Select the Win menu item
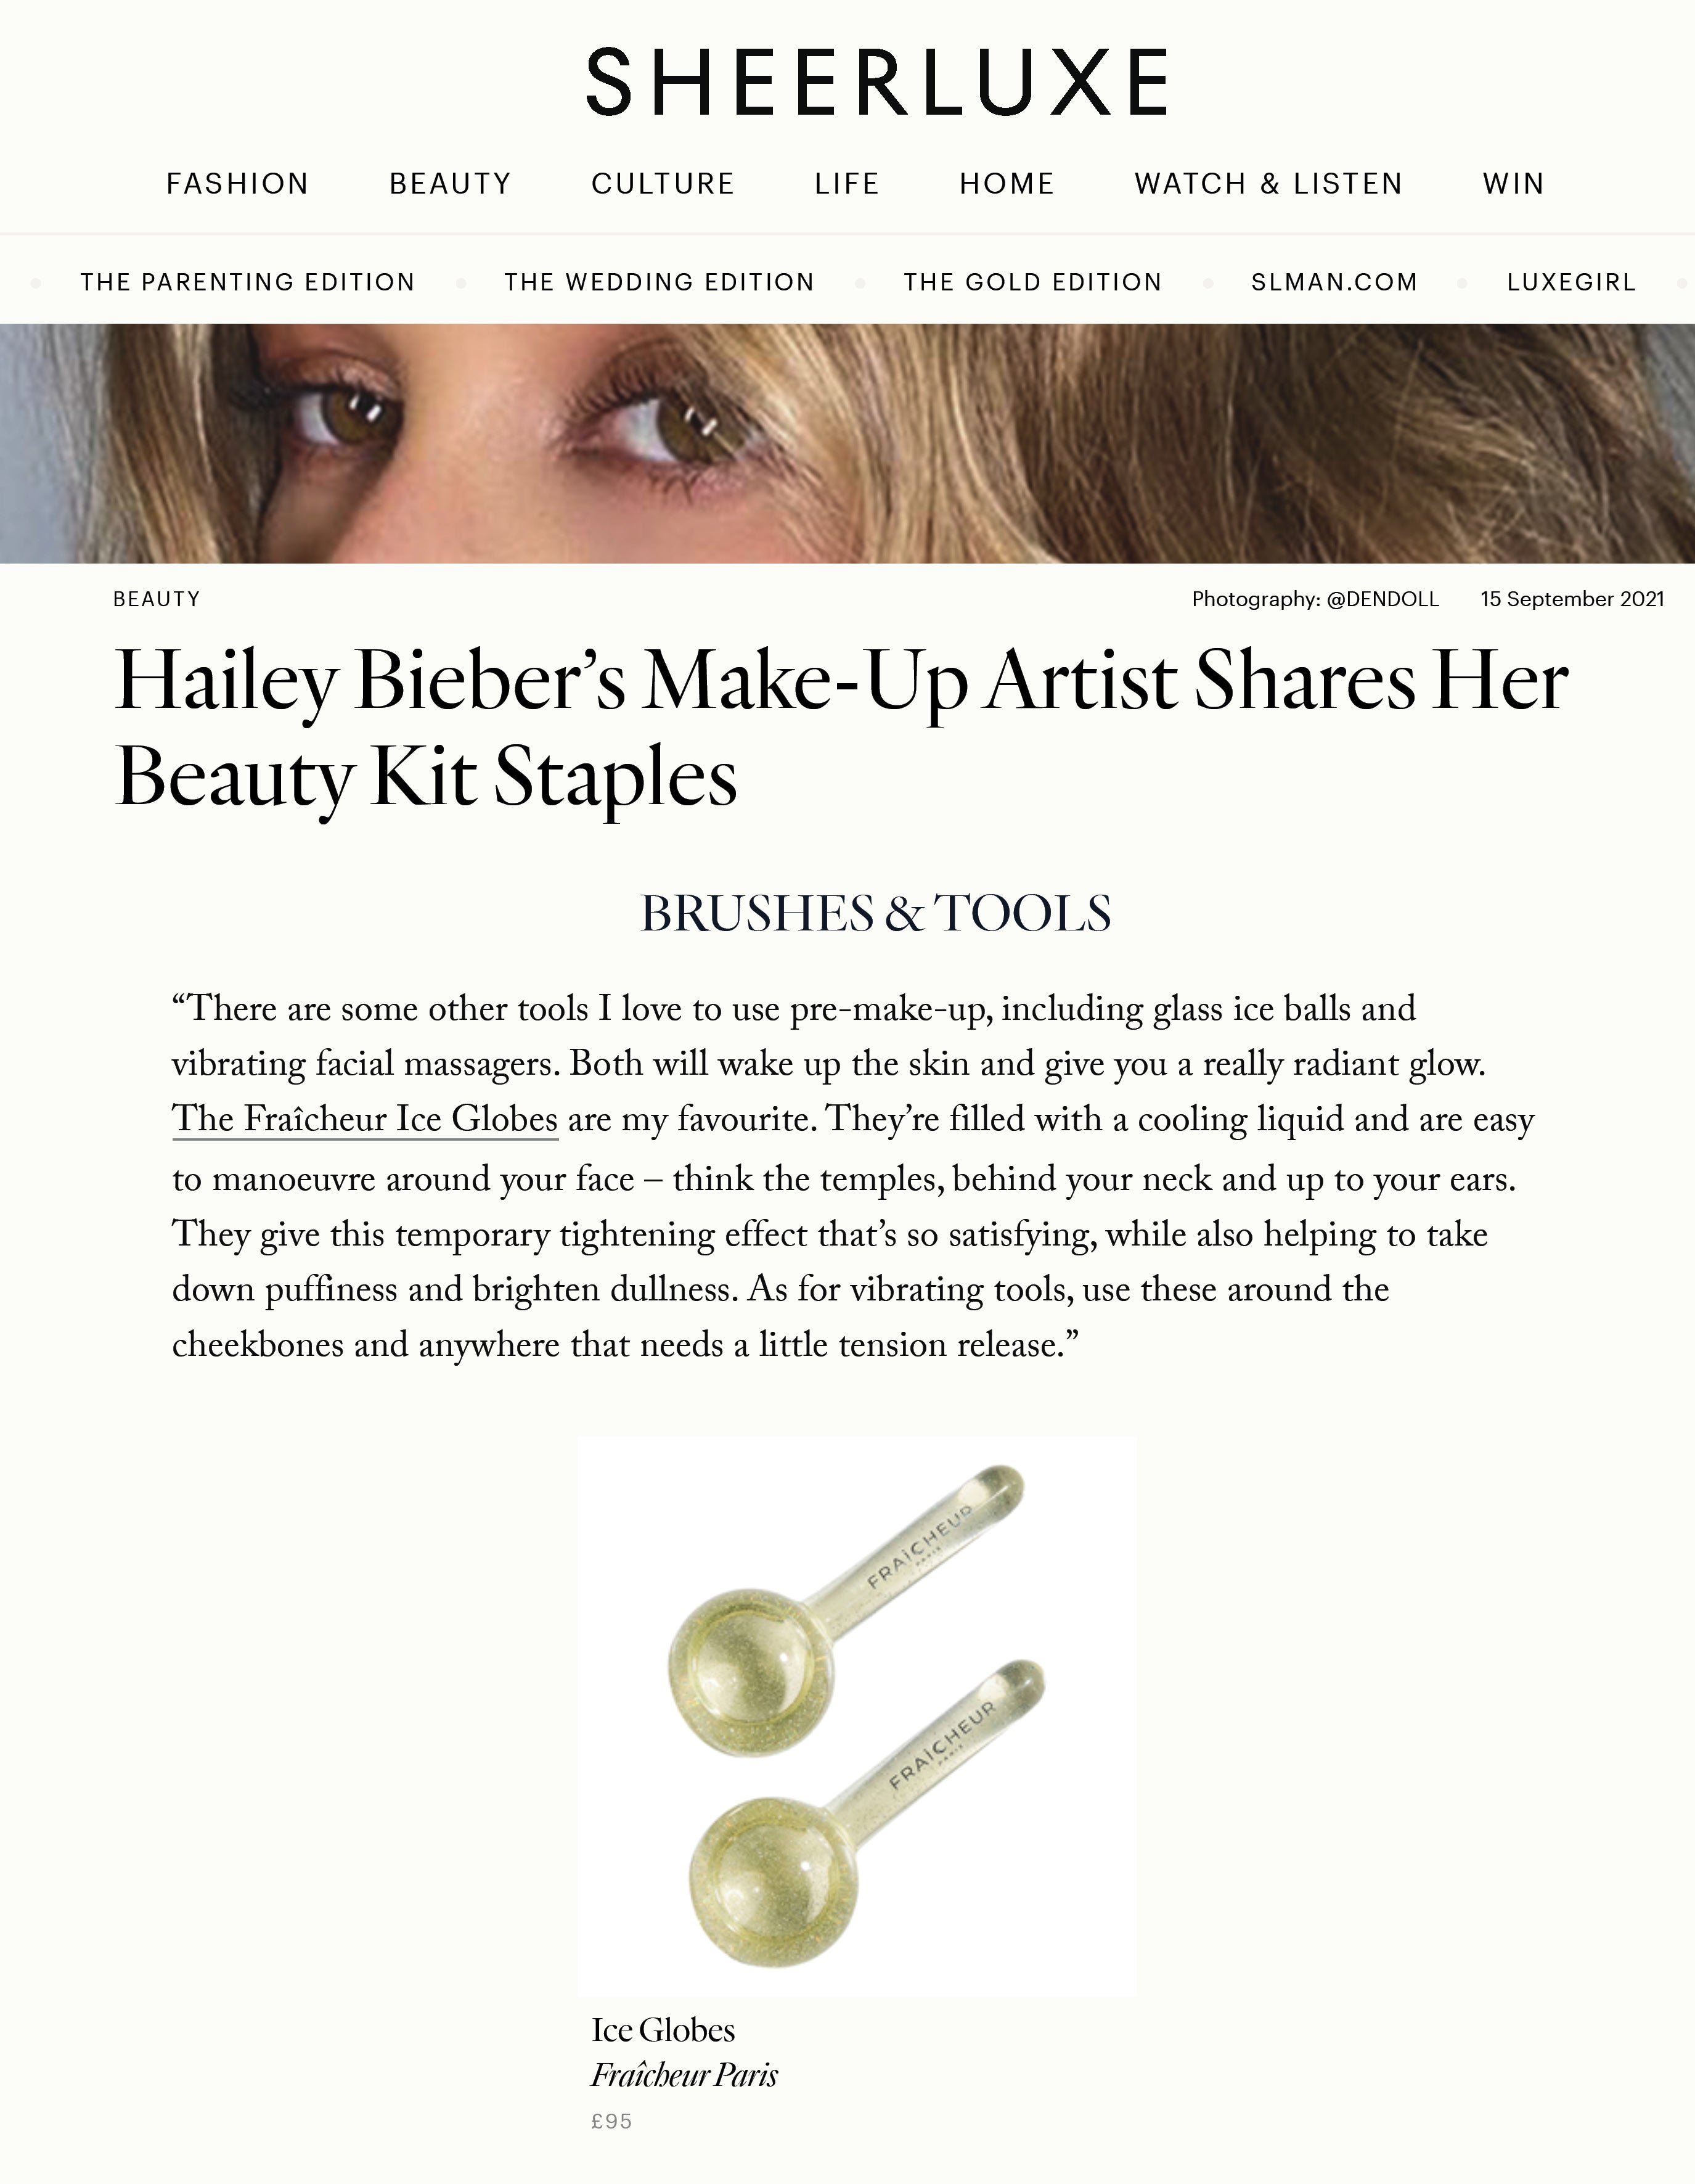 (1513, 184)
